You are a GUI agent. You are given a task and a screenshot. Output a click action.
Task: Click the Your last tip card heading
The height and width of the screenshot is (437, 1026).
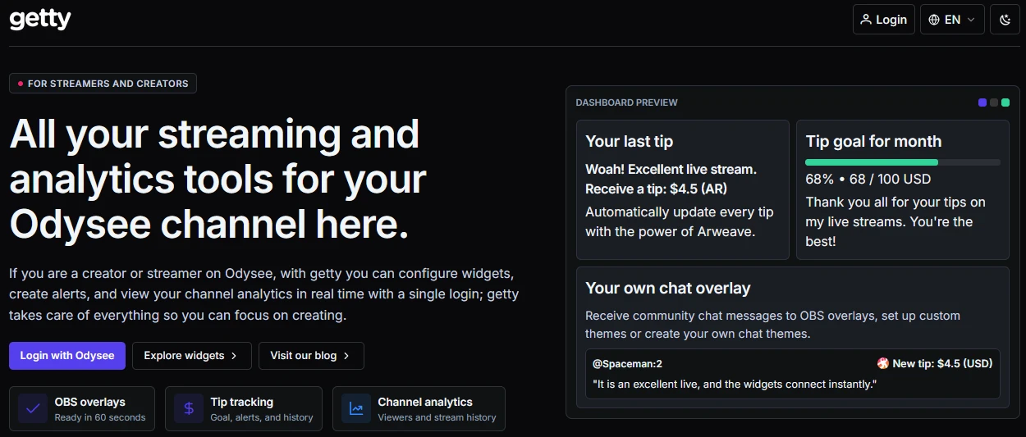point(629,141)
